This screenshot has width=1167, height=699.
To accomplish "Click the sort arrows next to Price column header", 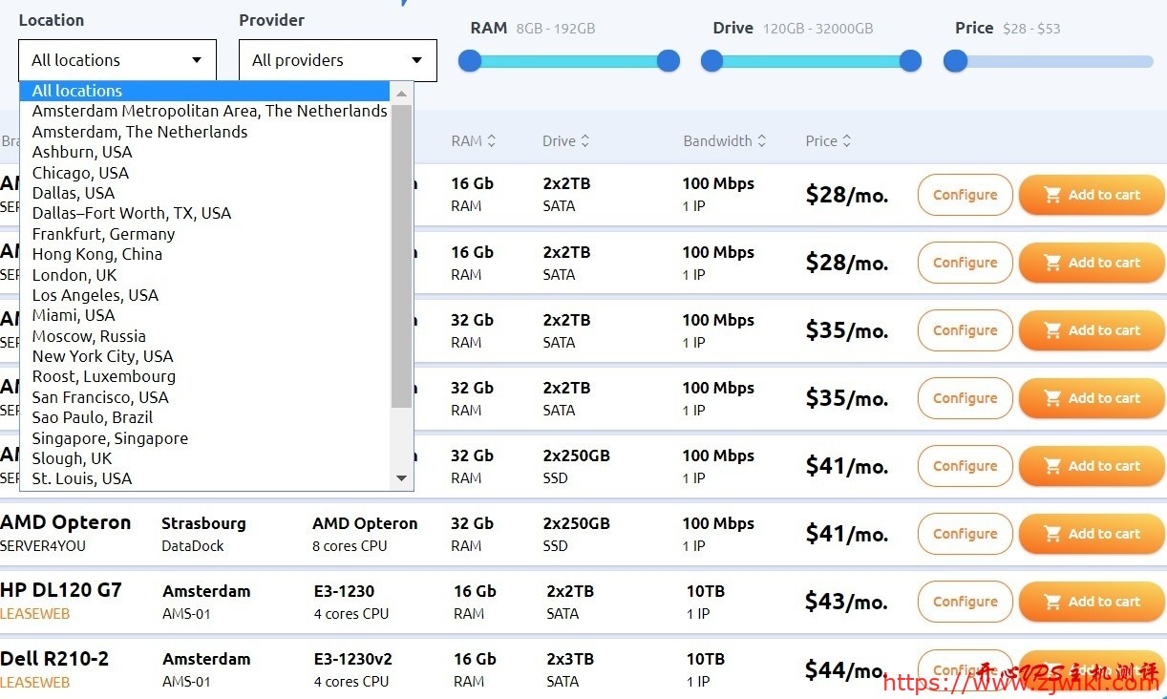I will click(x=848, y=140).
